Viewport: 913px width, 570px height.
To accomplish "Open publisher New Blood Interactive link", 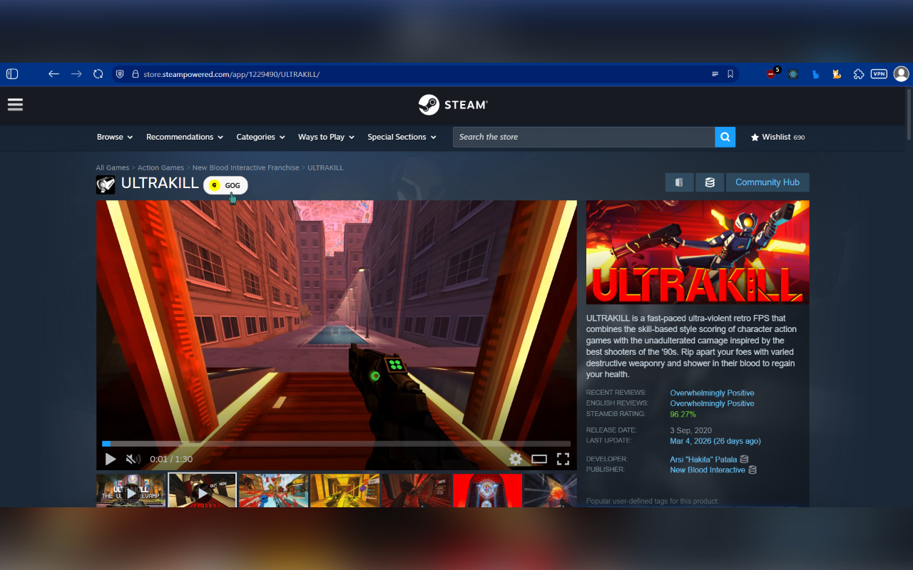I will coord(708,470).
